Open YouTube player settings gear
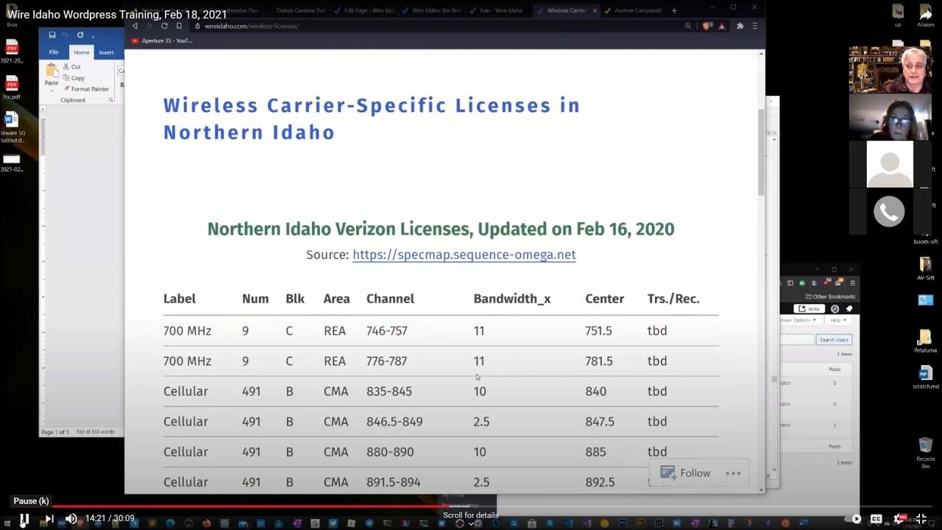This screenshot has width=942, height=530. pos(899,519)
